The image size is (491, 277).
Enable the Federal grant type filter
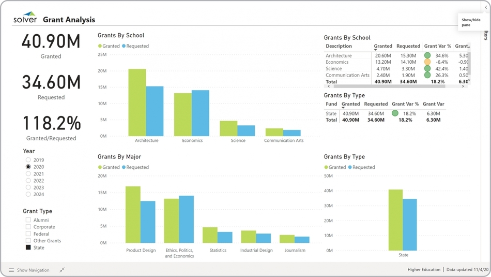28,234
